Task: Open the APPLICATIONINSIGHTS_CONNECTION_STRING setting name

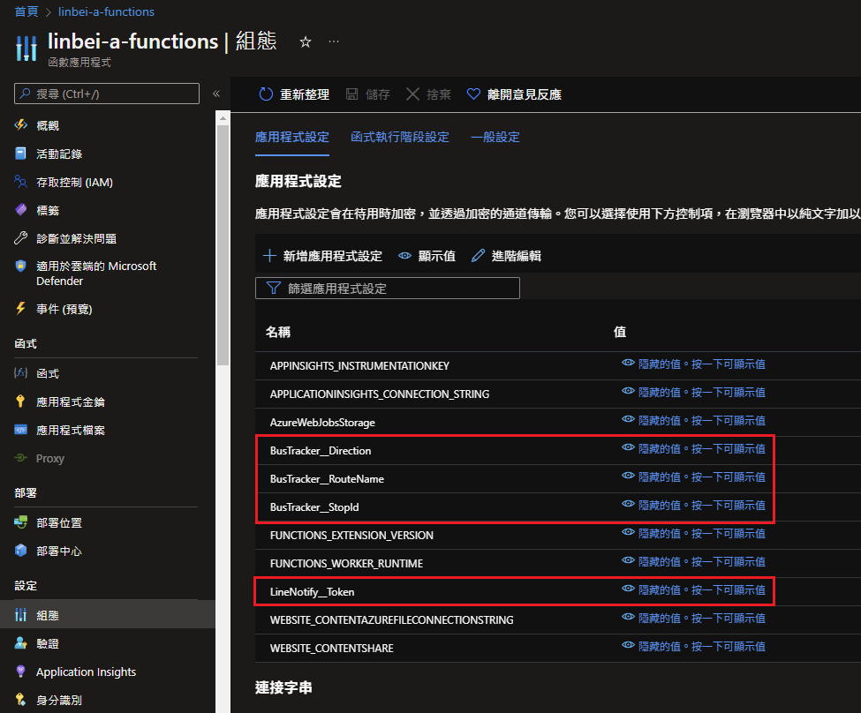Action: point(380,394)
